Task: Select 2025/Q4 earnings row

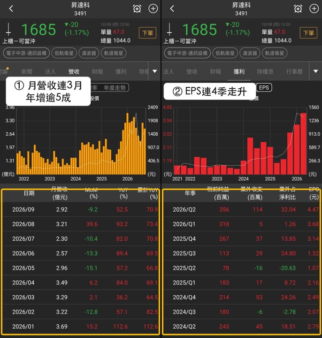Action: [x=241, y=238]
